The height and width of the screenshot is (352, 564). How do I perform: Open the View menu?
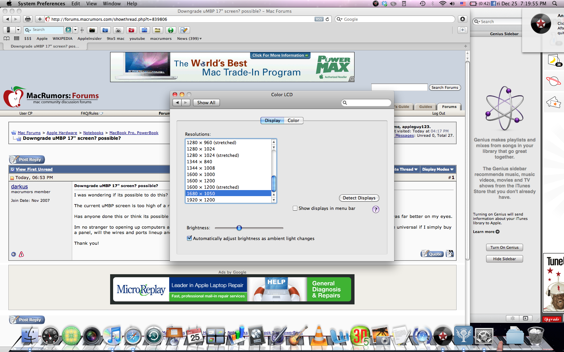tap(92, 4)
